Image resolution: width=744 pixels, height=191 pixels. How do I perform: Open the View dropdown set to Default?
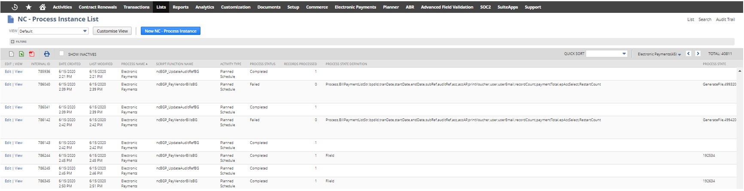tap(53, 31)
